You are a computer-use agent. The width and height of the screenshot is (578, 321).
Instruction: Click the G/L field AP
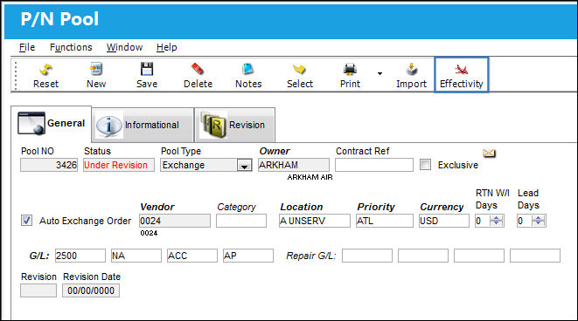click(248, 256)
